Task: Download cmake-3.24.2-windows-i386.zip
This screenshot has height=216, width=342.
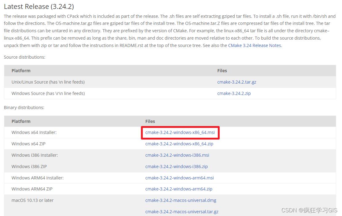Action: 177,166
